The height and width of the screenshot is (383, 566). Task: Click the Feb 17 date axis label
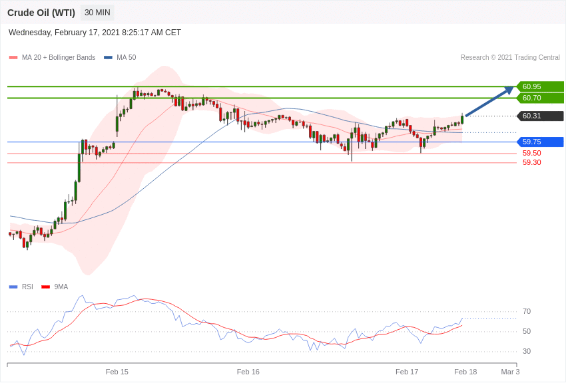click(x=407, y=372)
